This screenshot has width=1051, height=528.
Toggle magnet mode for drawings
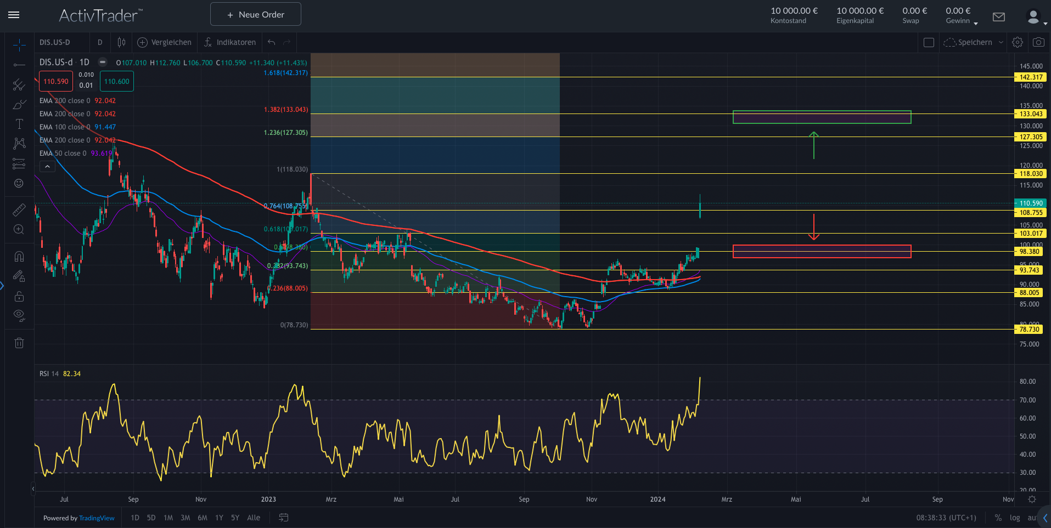[x=19, y=256]
